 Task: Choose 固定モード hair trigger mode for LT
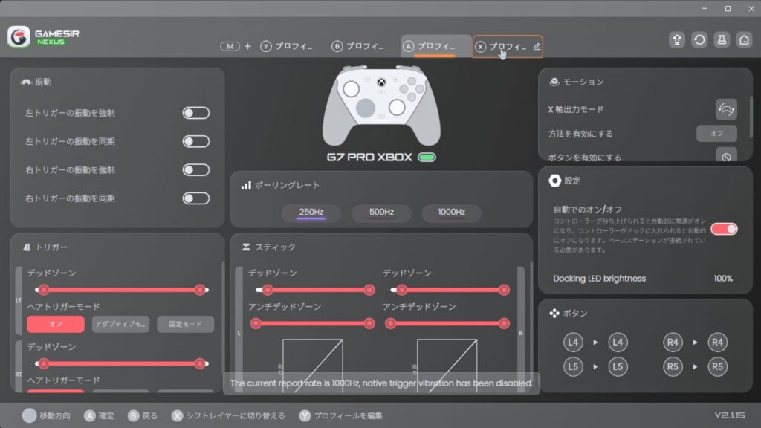(x=185, y=324)
